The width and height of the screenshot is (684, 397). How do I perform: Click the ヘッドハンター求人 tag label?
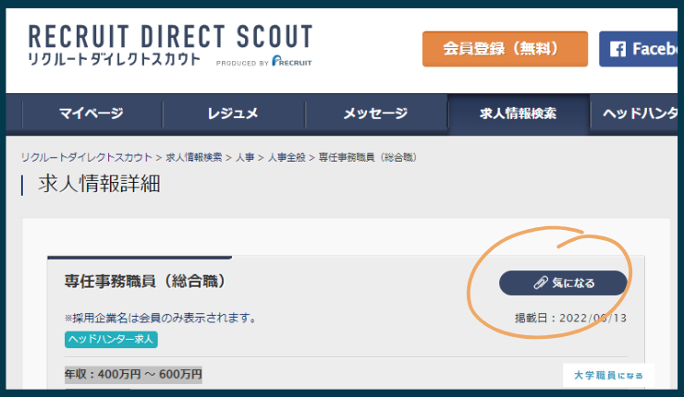pyautogui.click(x=111, y=339)
